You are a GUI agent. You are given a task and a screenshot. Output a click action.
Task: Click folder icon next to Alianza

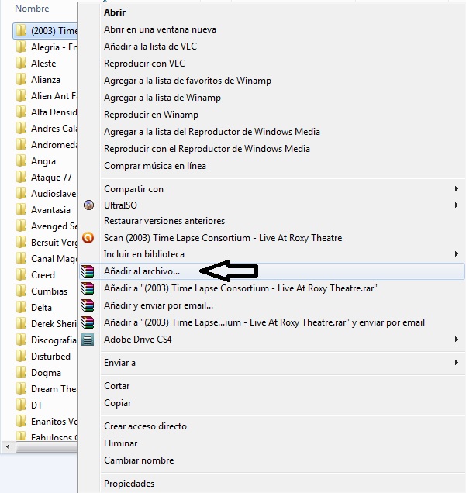pos(21,80)
